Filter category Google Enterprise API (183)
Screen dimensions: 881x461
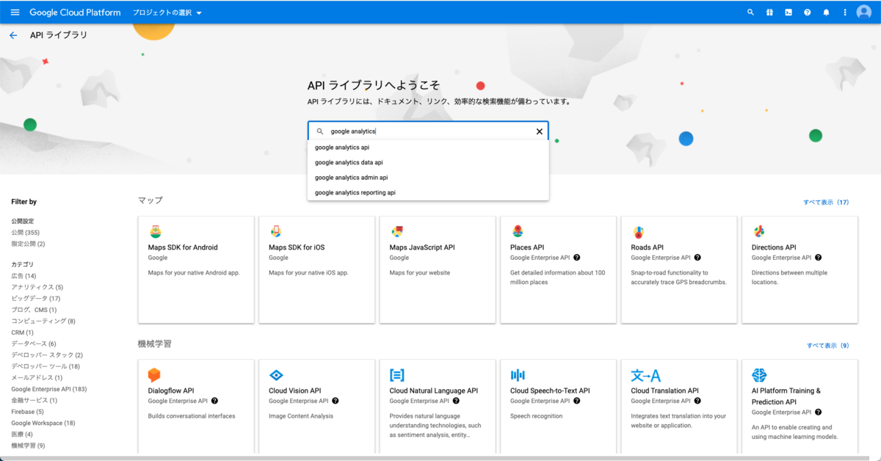pyautogui.click(x=49, y=389)
